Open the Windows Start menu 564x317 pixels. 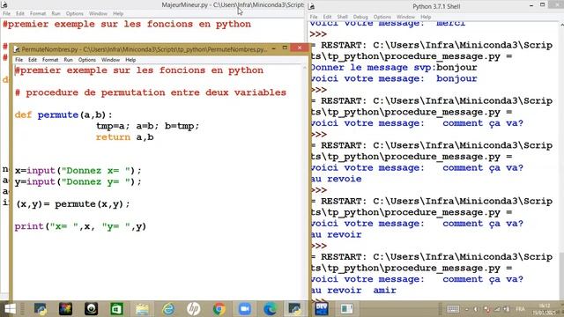click(x=10, y=309)
